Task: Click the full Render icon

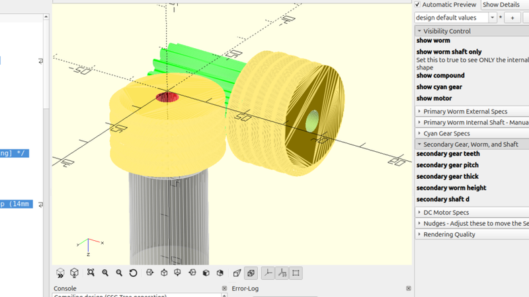Action: coord(75,273)
